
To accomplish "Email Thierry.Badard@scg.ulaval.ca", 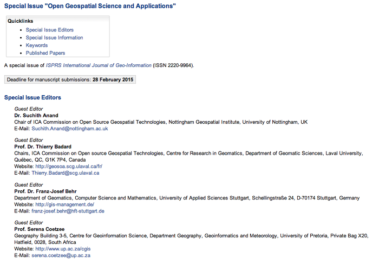I will pyautogui.click(x=66, y=173).
